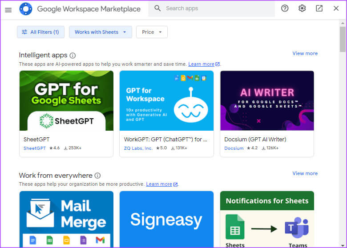The image size is (347, 248).
Task: Open the help question mark icon
Action: pos(285,8)
